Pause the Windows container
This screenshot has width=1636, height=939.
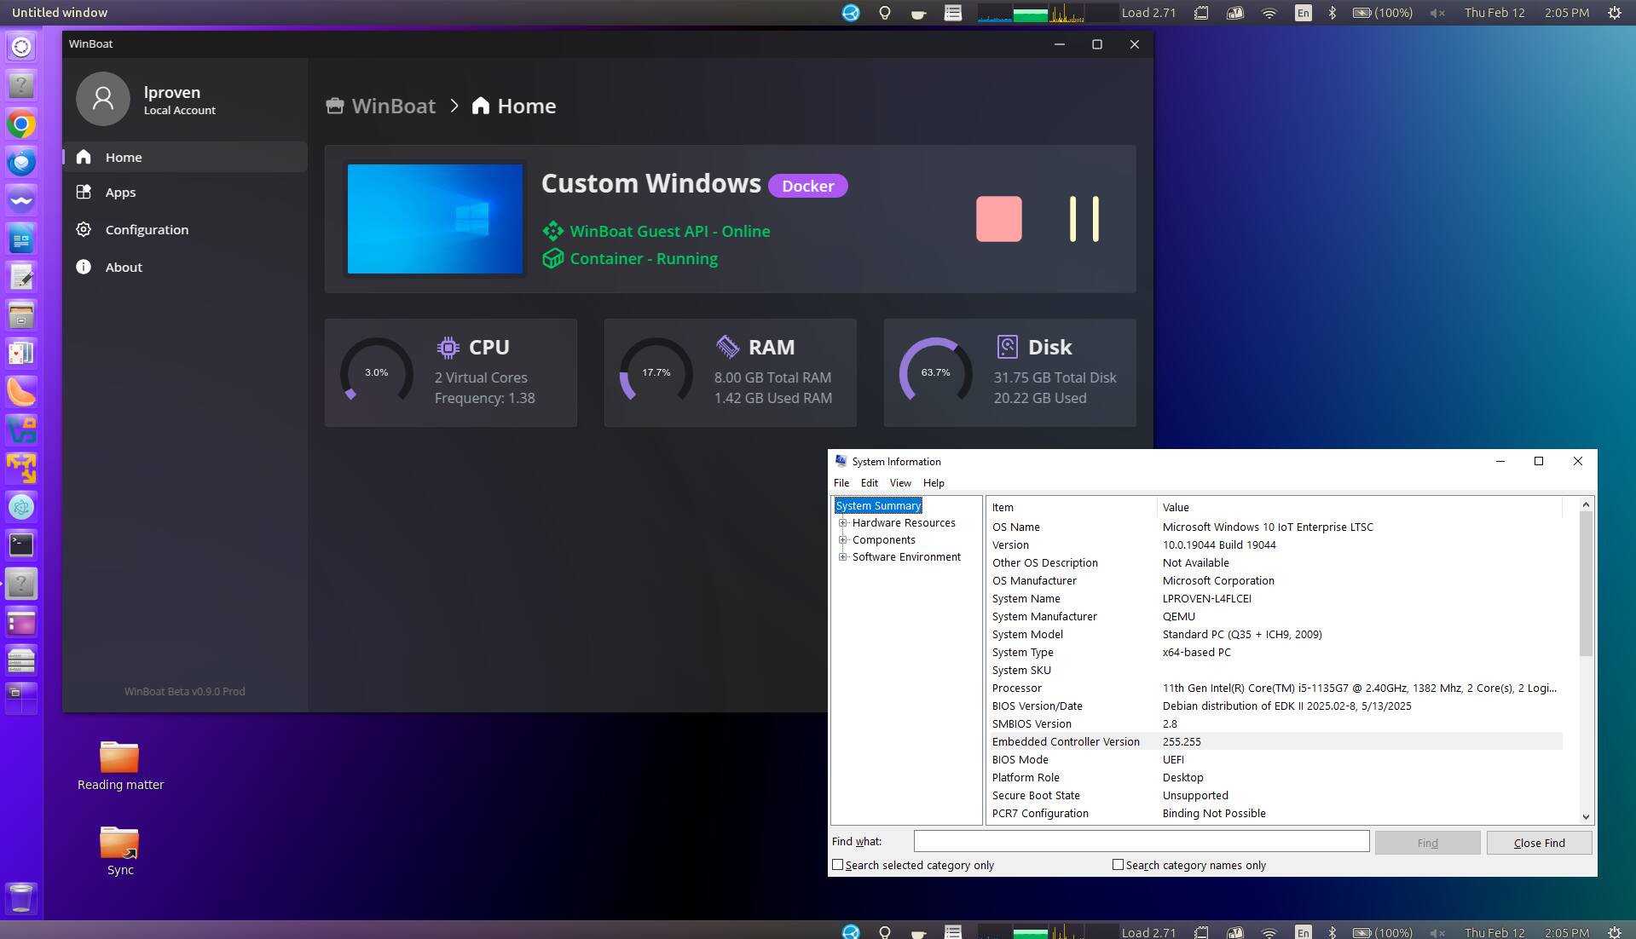(1084, 219)
